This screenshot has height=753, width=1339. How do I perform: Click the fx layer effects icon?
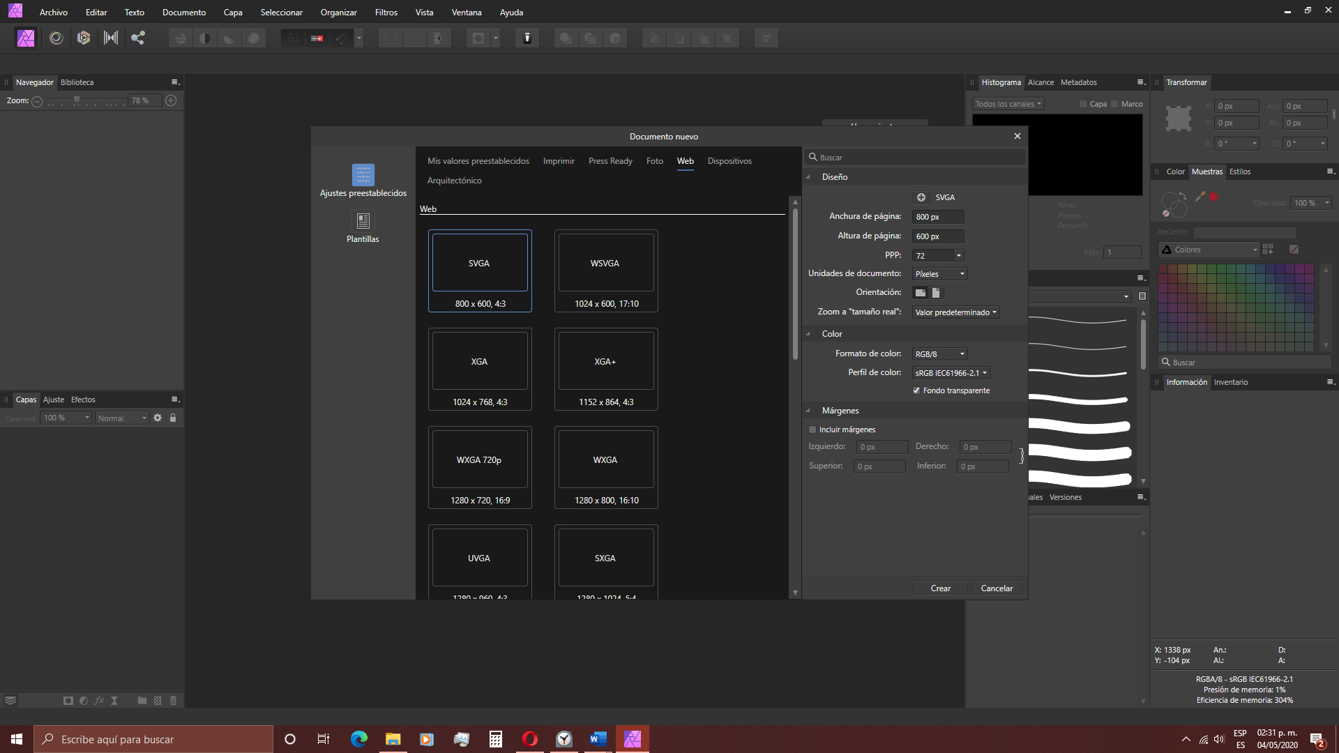99,701
